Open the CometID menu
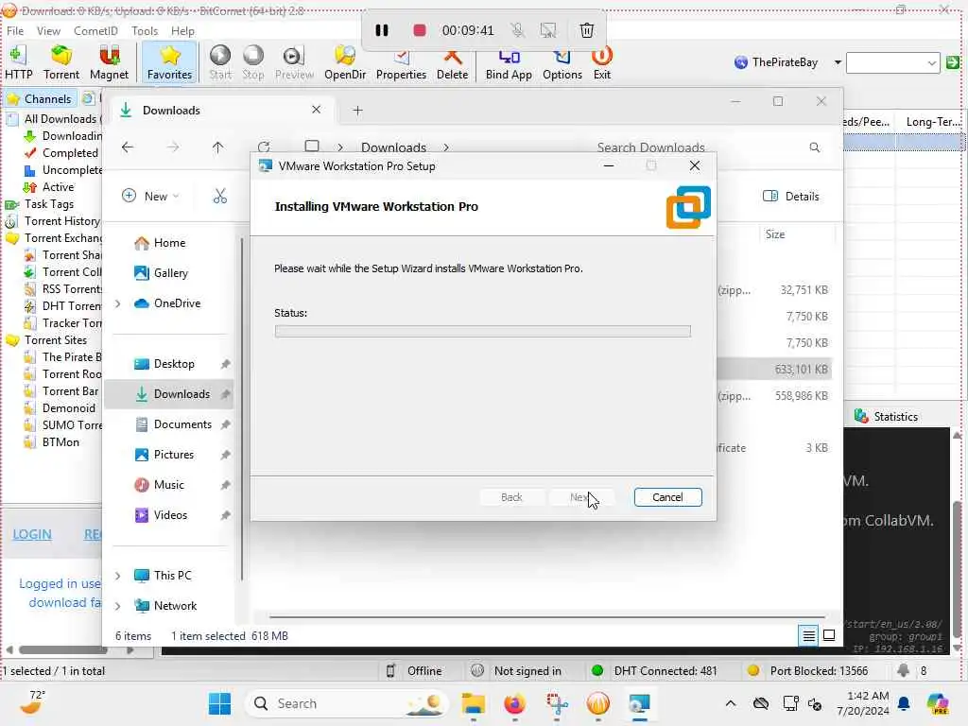 95,31
